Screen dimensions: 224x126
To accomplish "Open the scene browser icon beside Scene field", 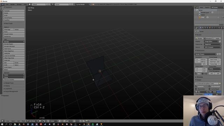I will coord(53,4).
